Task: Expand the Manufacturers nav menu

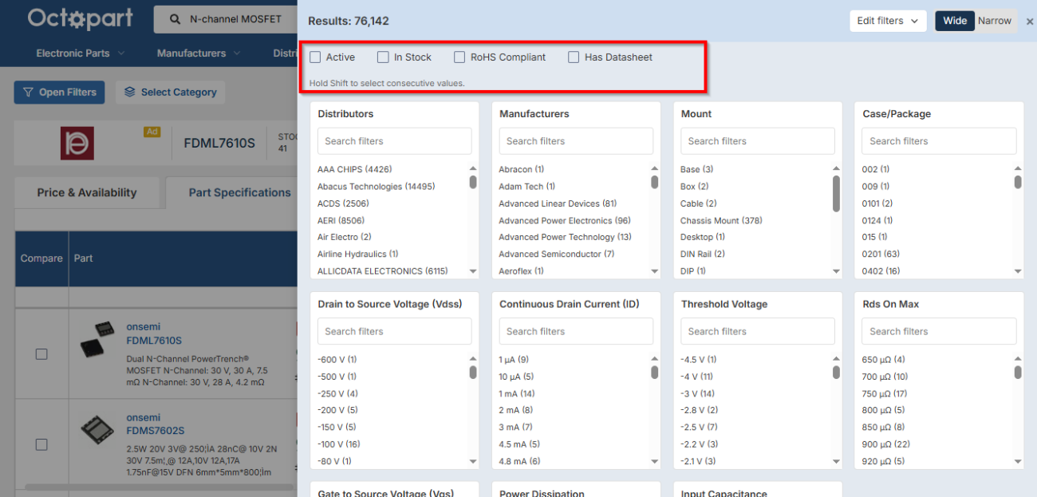Action: [x=198, y=53]
